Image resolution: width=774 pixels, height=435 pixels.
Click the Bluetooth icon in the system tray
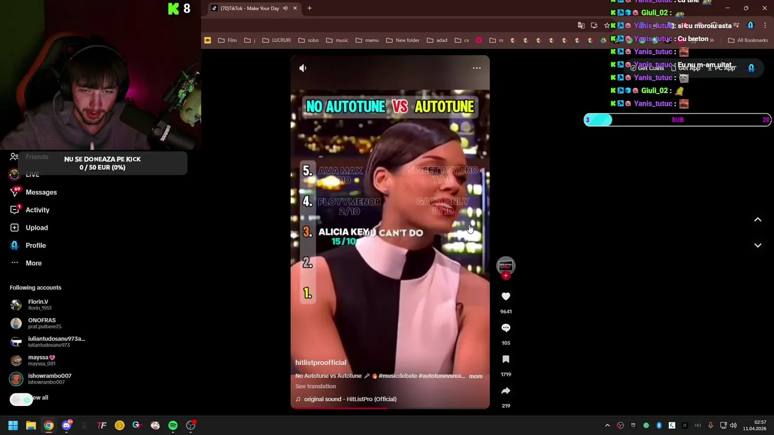659,425
